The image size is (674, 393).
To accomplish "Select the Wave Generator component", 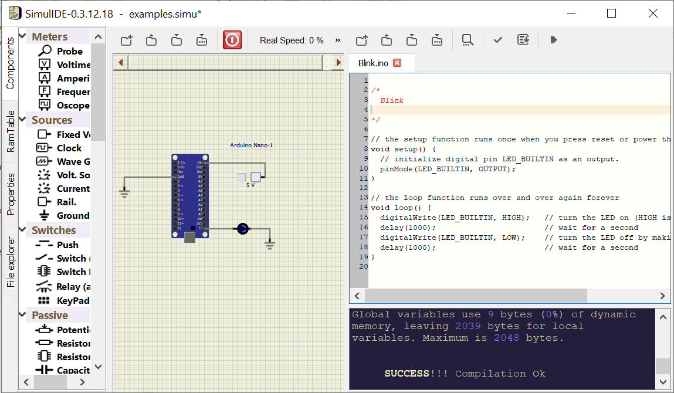I will coord(63,162).
